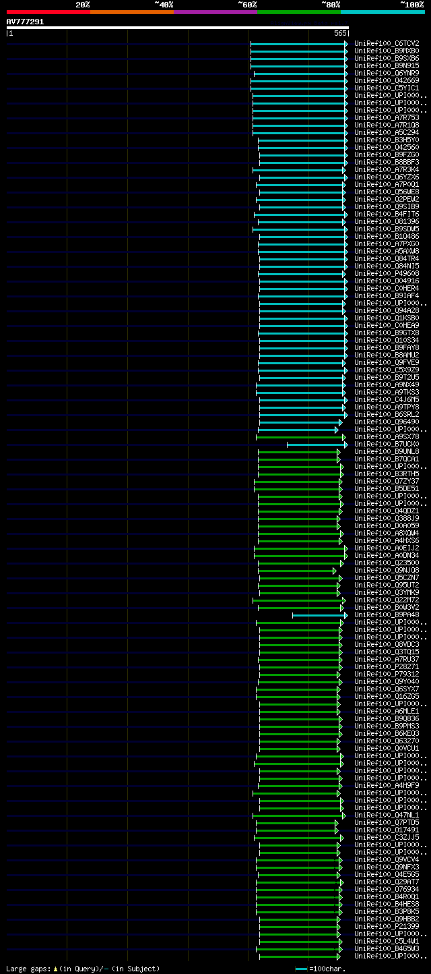Screen dimensions: 431x974
Task: Select the UniRef100_B3H5Y0 label
Action: coord(387,140)
